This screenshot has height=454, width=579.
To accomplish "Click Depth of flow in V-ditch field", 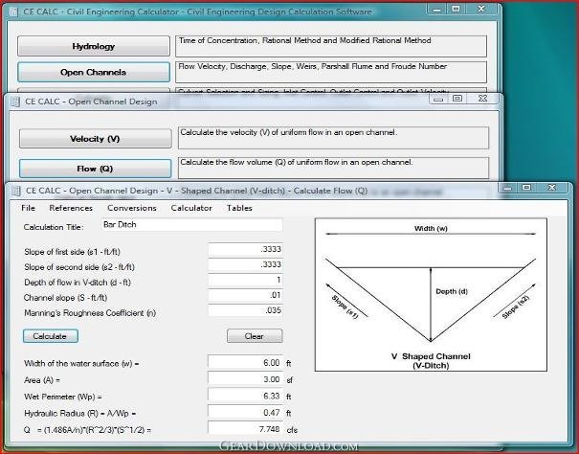I will 245,280.
